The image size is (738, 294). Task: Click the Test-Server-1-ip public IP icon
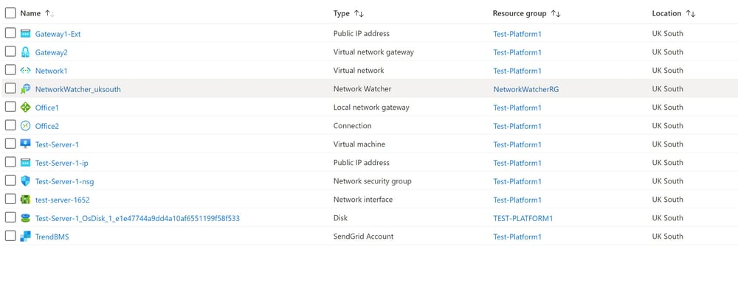tap(25, 163)
